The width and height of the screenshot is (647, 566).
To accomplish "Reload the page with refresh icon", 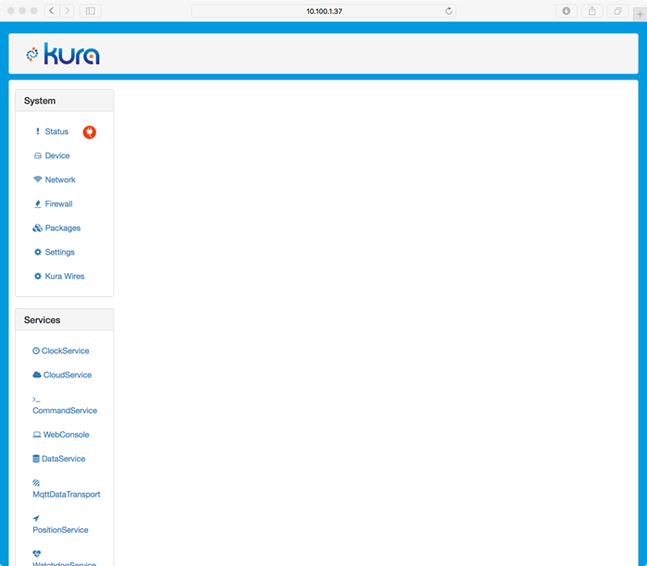I will (x=449, y=11).
